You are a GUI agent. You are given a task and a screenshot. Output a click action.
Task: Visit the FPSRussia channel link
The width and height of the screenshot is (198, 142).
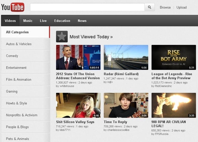tap(160, 134)
